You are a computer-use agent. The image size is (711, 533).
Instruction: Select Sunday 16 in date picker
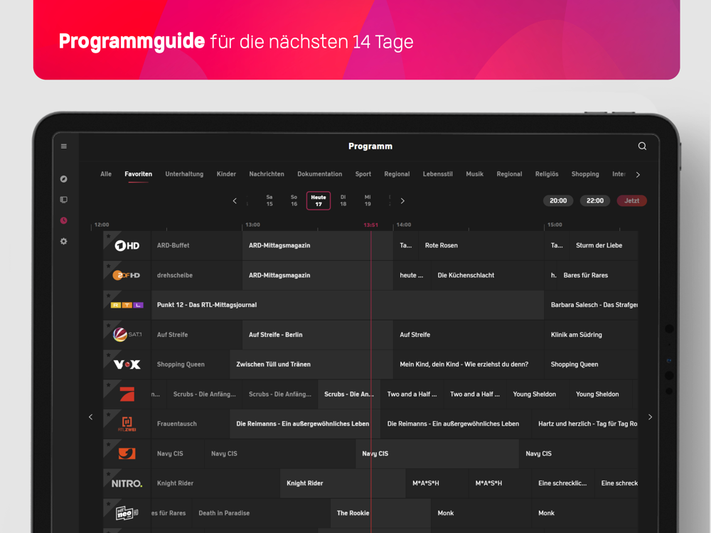pos(294,201)
